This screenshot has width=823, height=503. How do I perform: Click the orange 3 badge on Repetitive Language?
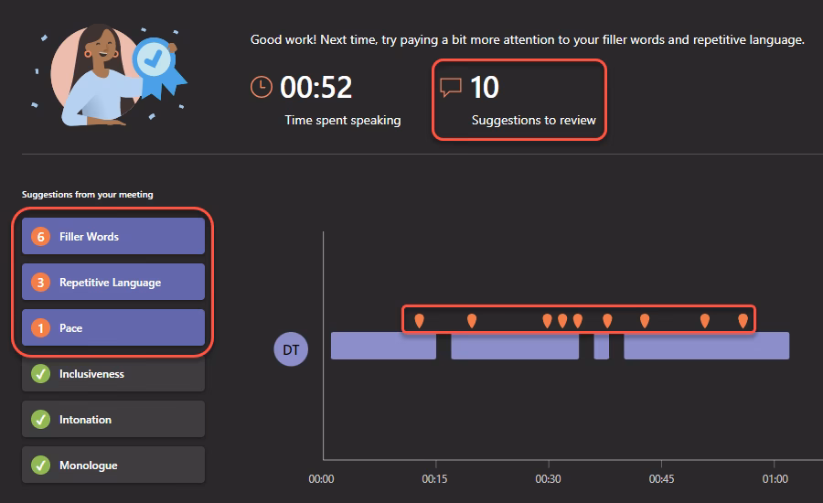point(40,283)
